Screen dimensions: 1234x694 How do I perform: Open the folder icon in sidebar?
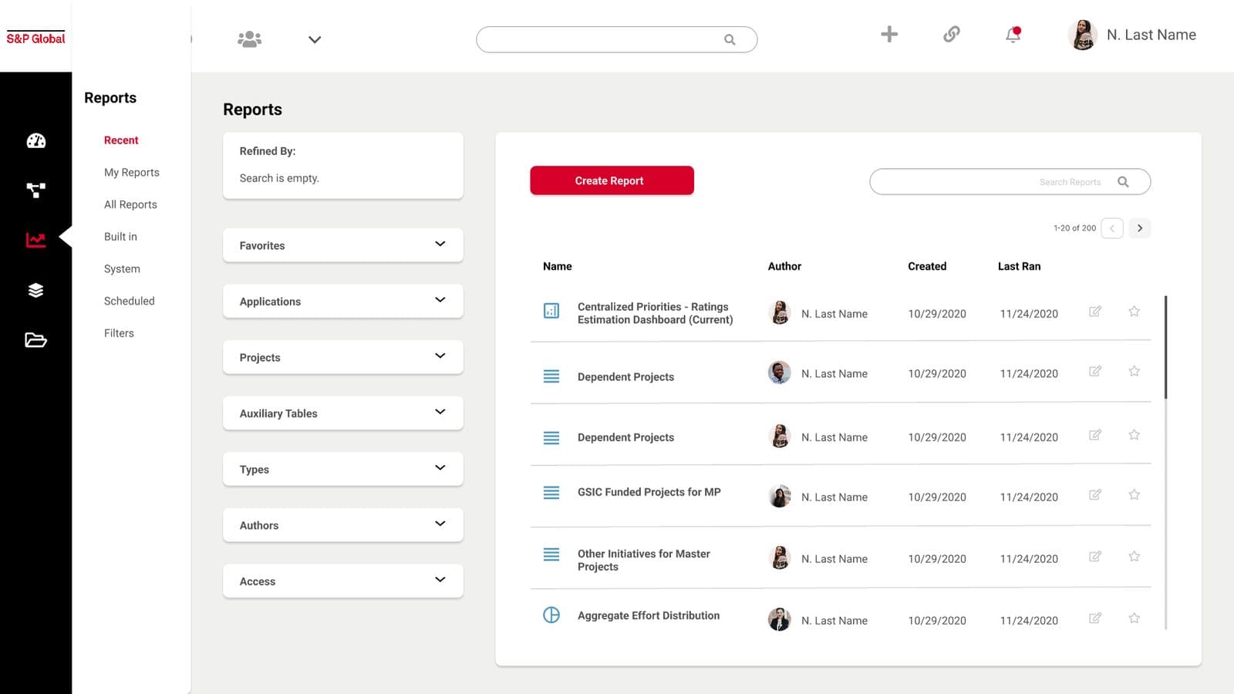coord(36,340)
